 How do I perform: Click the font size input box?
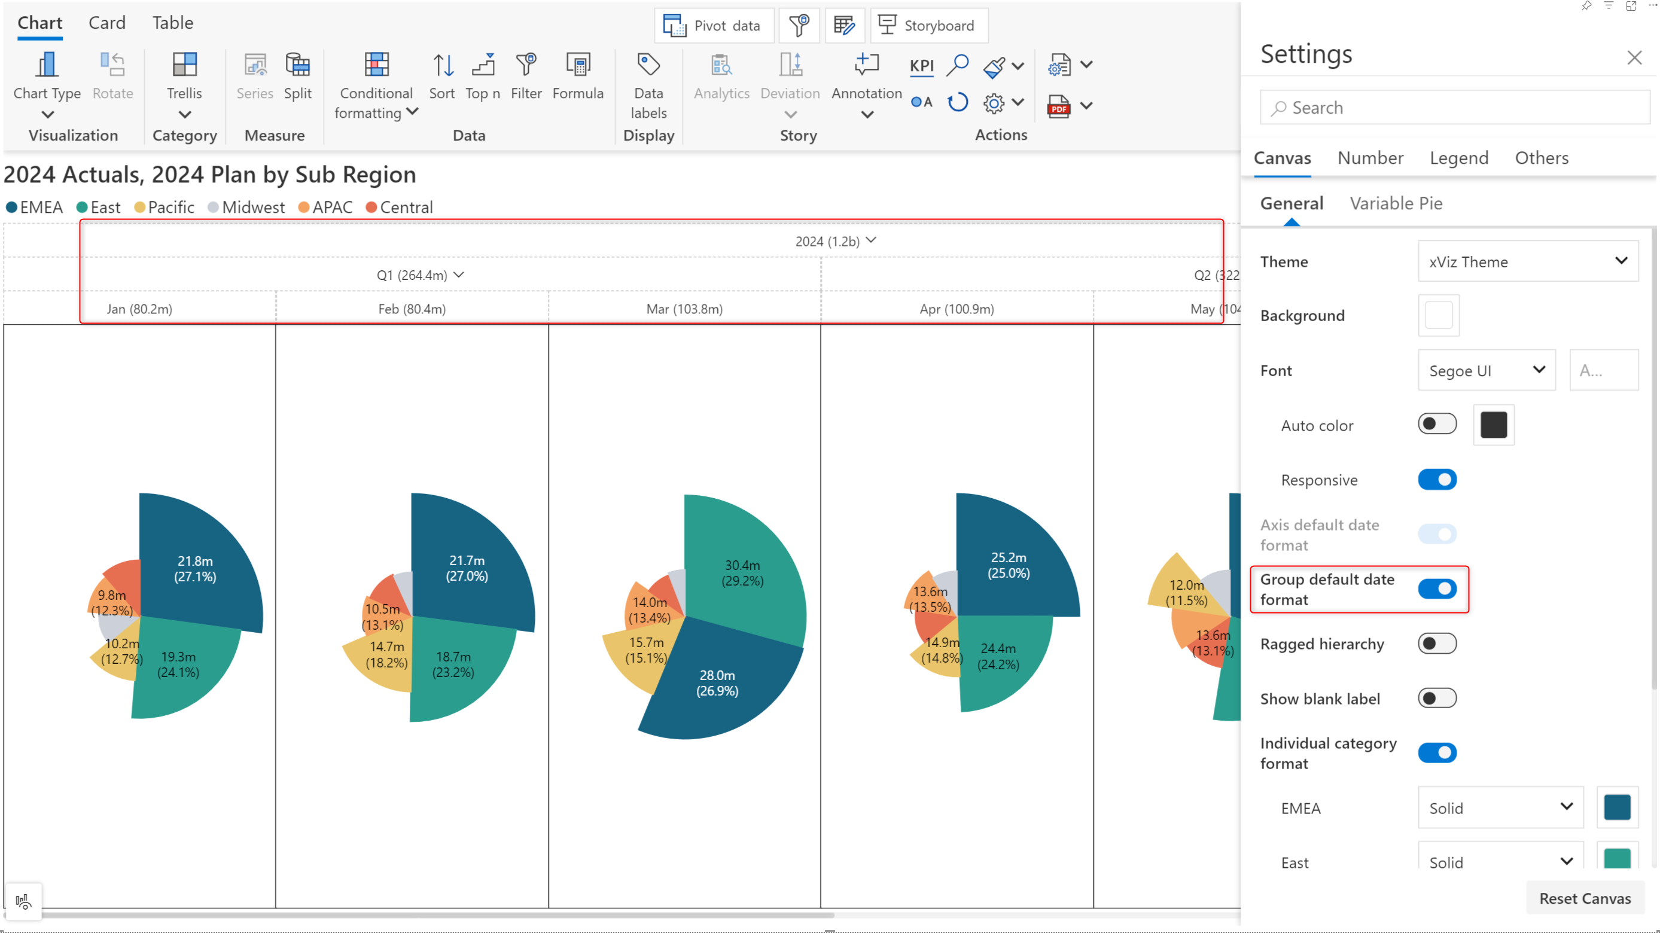(x=1604, y=370)
